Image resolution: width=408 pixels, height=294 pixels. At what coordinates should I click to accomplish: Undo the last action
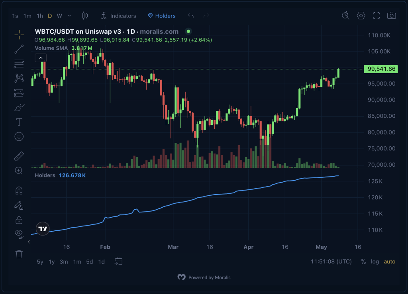click(191, 16)
